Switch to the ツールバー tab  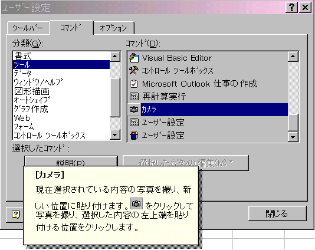(28, 28)
